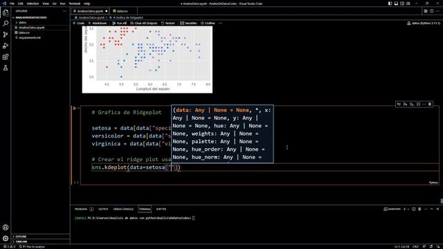This screenshot has width=443, height=249.
Task: Toggle bottom panel layout button
Action: pos(396,3)
